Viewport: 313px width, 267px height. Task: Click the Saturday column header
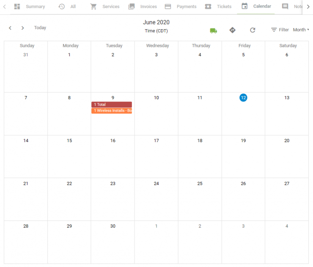pyautogui.click(x=288, y=46)
